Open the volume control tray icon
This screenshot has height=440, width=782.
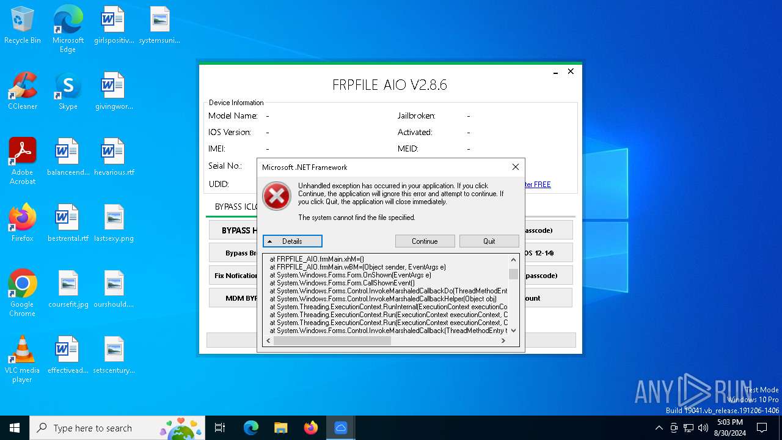tap(703, 428)
